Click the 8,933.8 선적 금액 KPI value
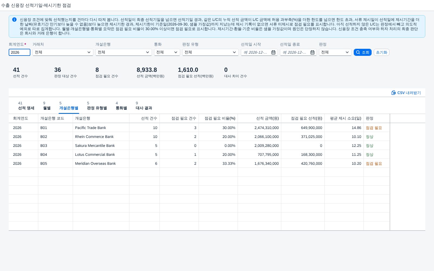Image resolution: width=434 pixels, height=271 pixels. [147, 70]
